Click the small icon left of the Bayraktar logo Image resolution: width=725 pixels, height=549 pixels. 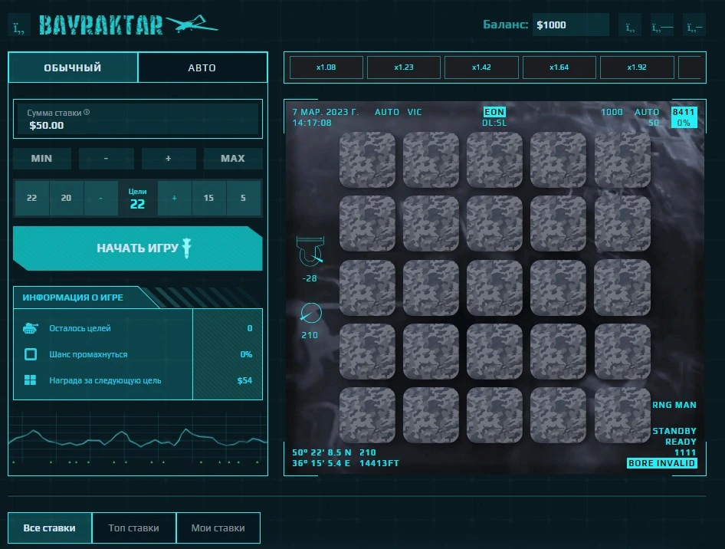(19, 25)
